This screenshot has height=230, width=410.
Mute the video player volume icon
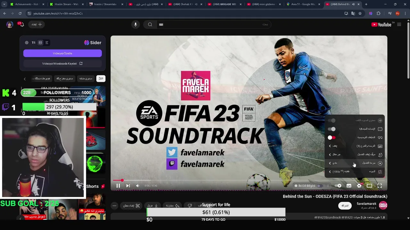pos(138,186)
